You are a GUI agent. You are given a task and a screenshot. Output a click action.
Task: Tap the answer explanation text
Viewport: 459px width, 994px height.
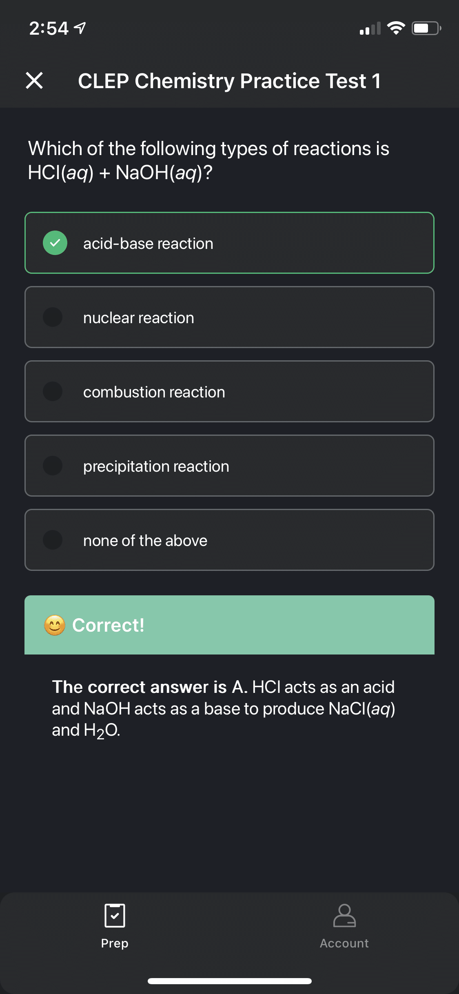pos(224,708)
